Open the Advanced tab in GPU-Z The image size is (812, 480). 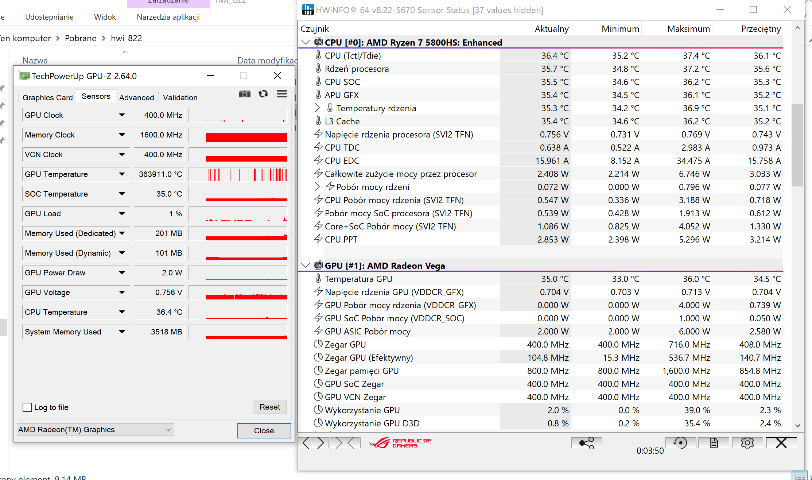coord(136,97)
